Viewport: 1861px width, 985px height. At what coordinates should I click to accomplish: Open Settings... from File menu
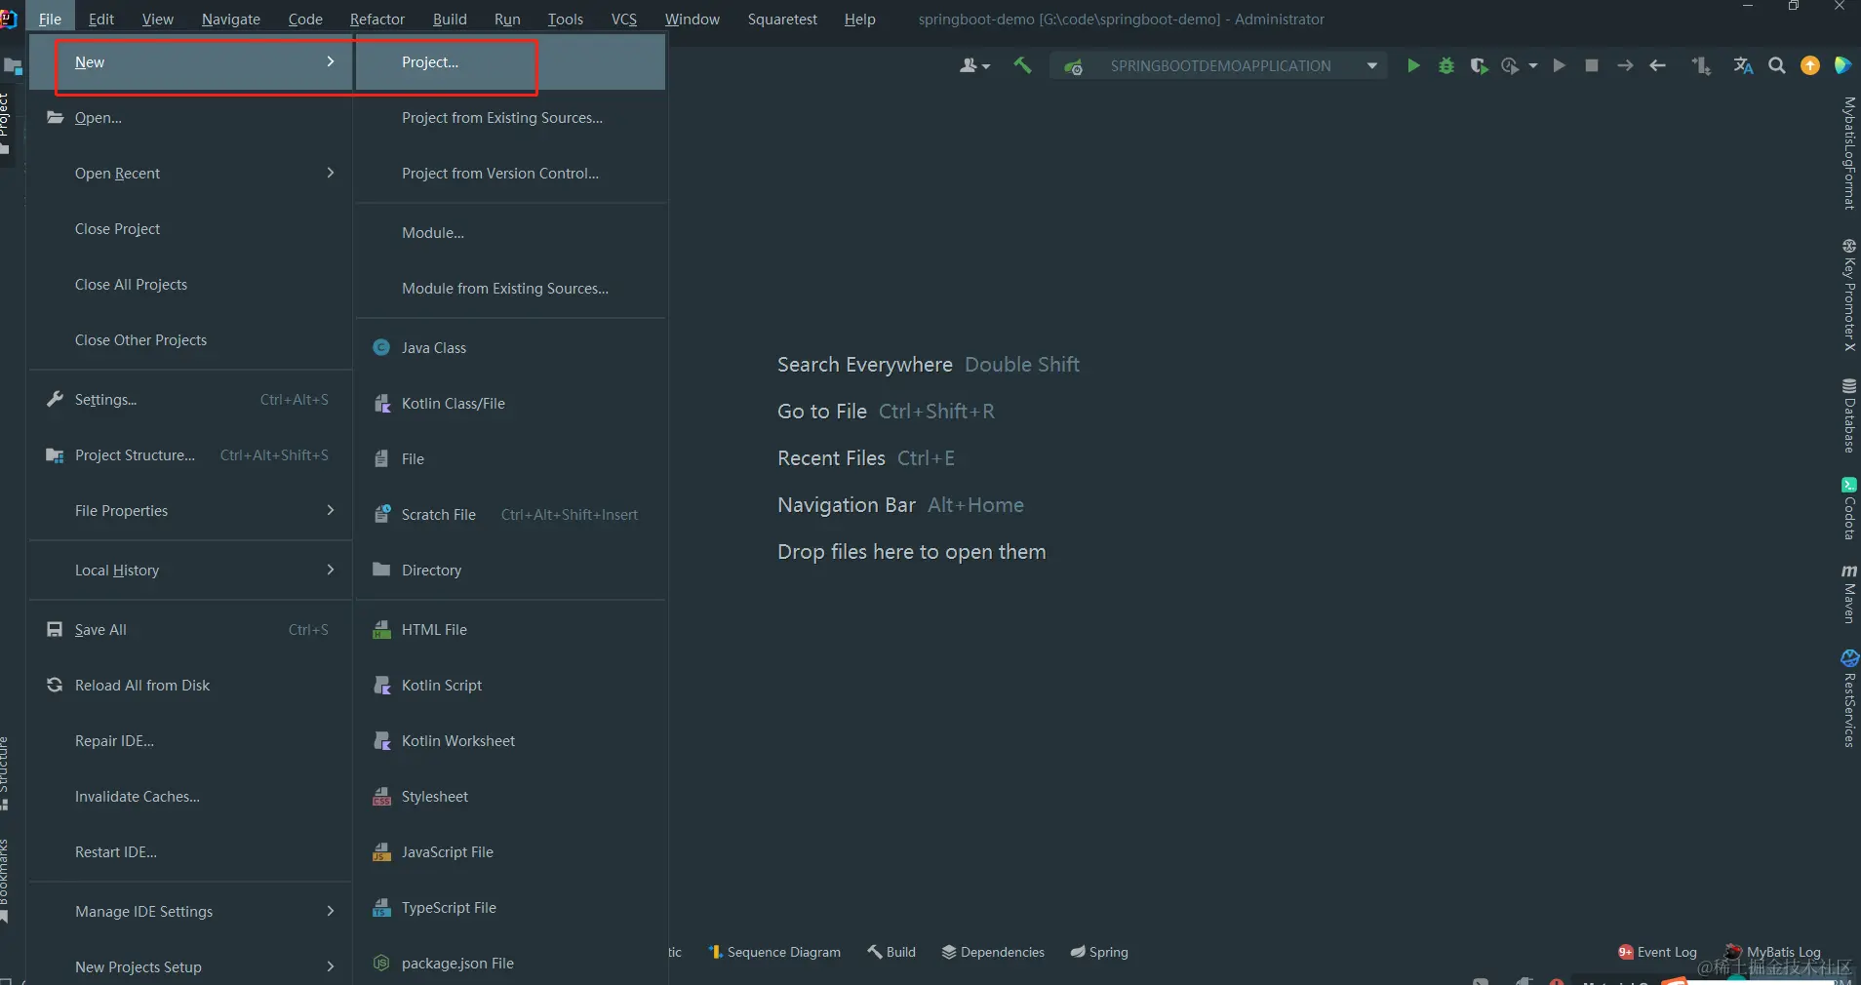190,400
